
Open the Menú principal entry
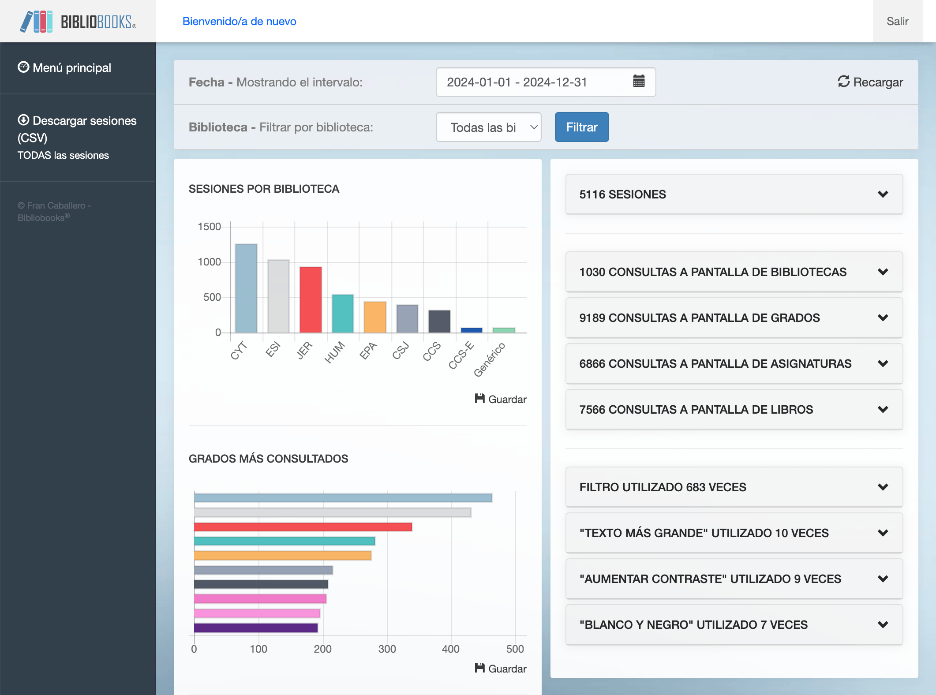tap(72, 67)
